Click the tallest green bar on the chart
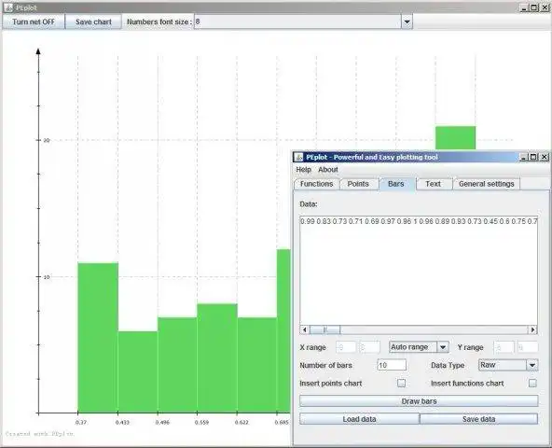Image resolution: width=552 pixels, height=448 pixels. 456,138
